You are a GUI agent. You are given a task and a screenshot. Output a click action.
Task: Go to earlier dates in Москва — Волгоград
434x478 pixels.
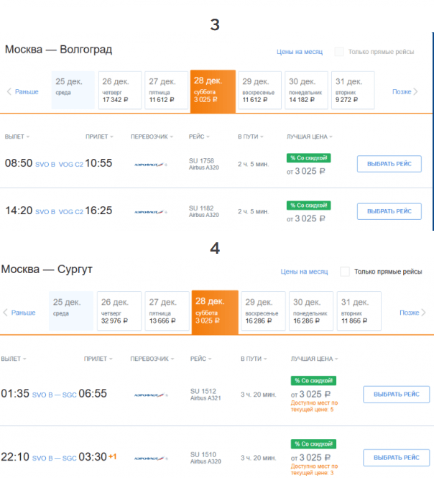point(22,91)
